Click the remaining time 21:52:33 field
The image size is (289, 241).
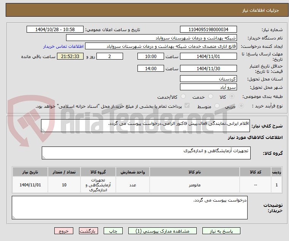(70, 57)
